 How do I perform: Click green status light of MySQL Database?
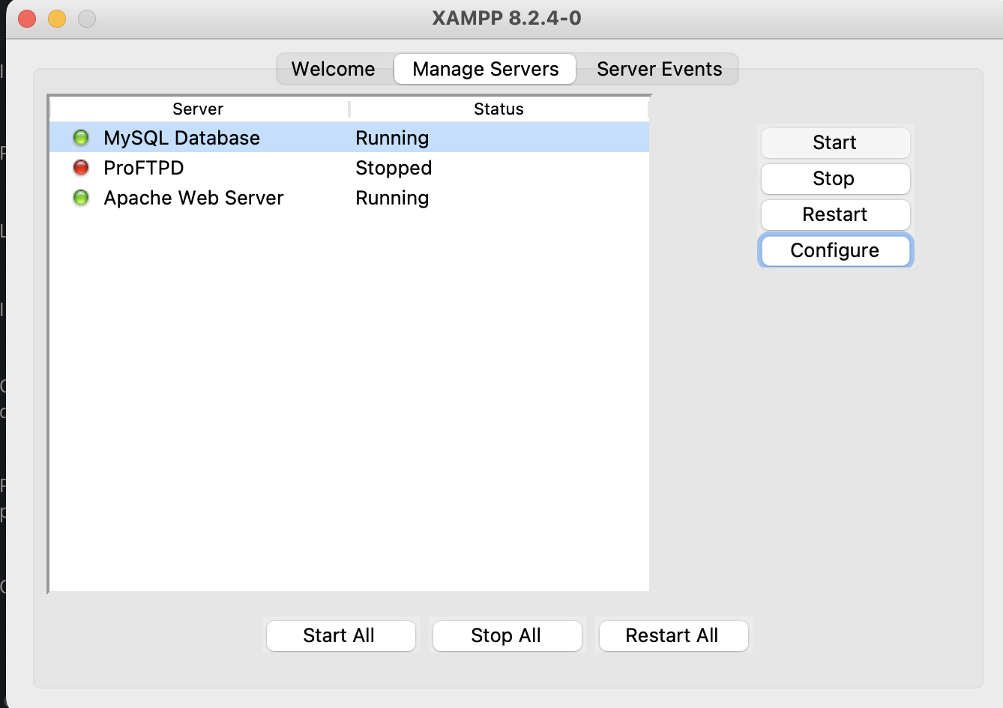coord(81,138)
